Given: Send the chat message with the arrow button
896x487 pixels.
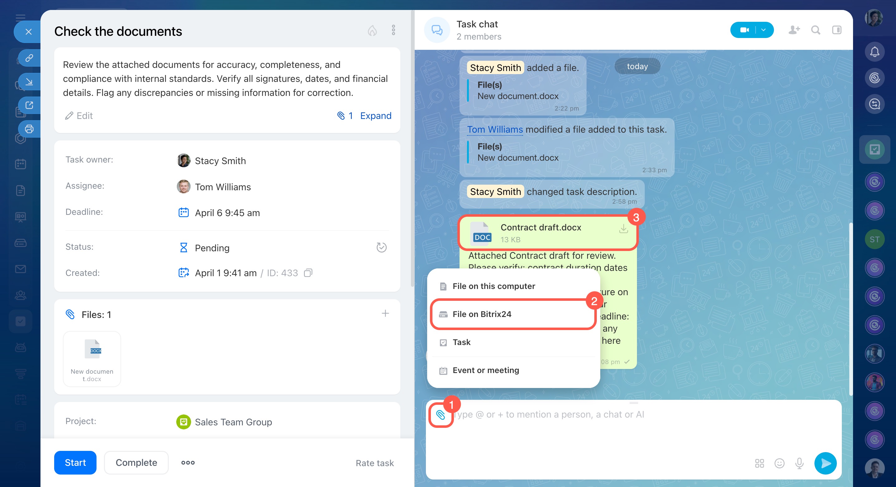Looking at the screenshot, I should point(825,463).
